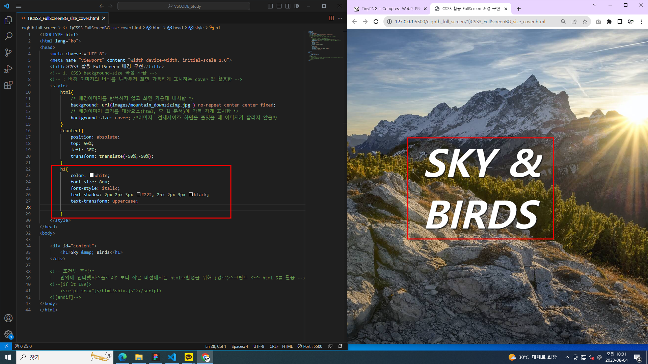648x364 pixels.
Task: Bookmark this tab with the star icon
Action: [x=585, y=22]
